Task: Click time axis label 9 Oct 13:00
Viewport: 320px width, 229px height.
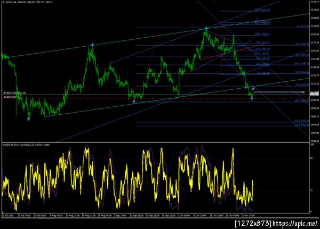Action: [x=200, y=215]
